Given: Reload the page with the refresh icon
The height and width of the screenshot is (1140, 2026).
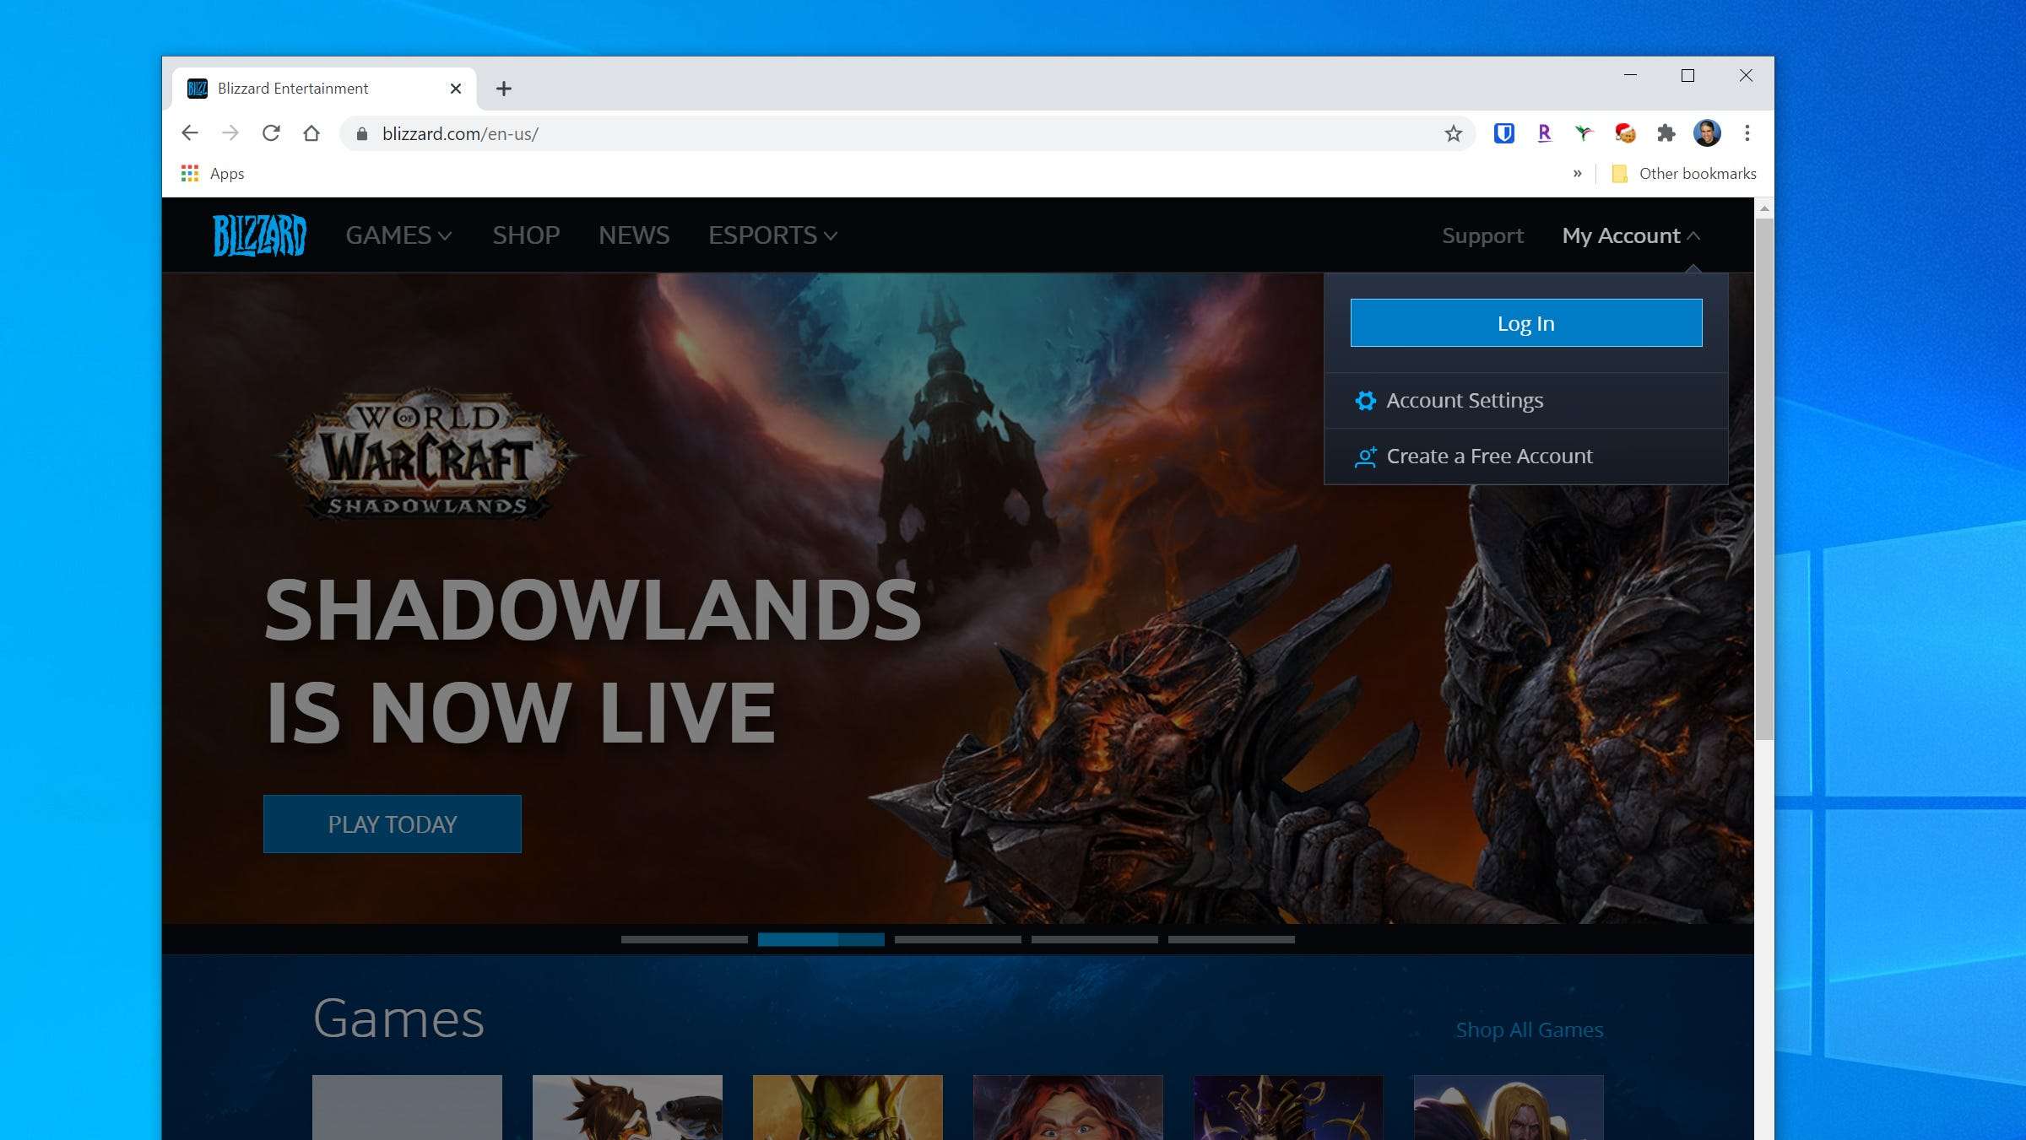Looking at the screenshot, I should click(271, 133).
